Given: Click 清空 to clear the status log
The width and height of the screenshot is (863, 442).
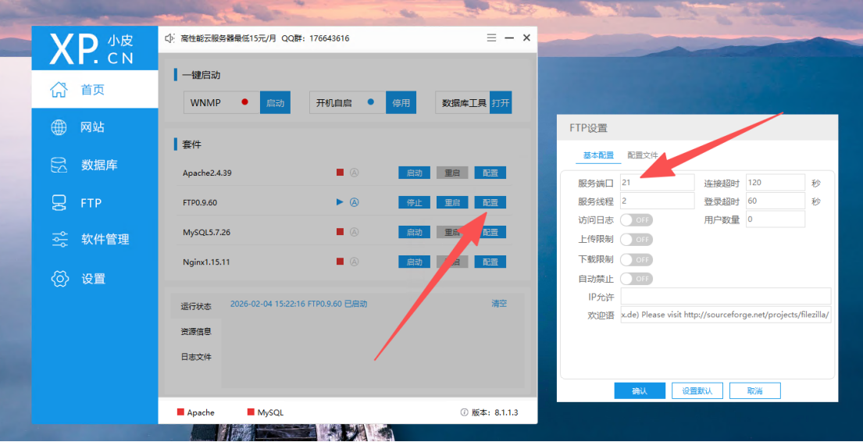Looking at the screenshot, I should pos(499,303).
